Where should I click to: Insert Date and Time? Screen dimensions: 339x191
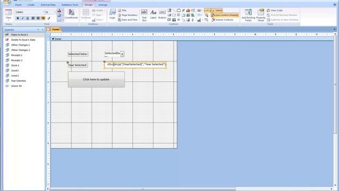[x=128, y=20]
